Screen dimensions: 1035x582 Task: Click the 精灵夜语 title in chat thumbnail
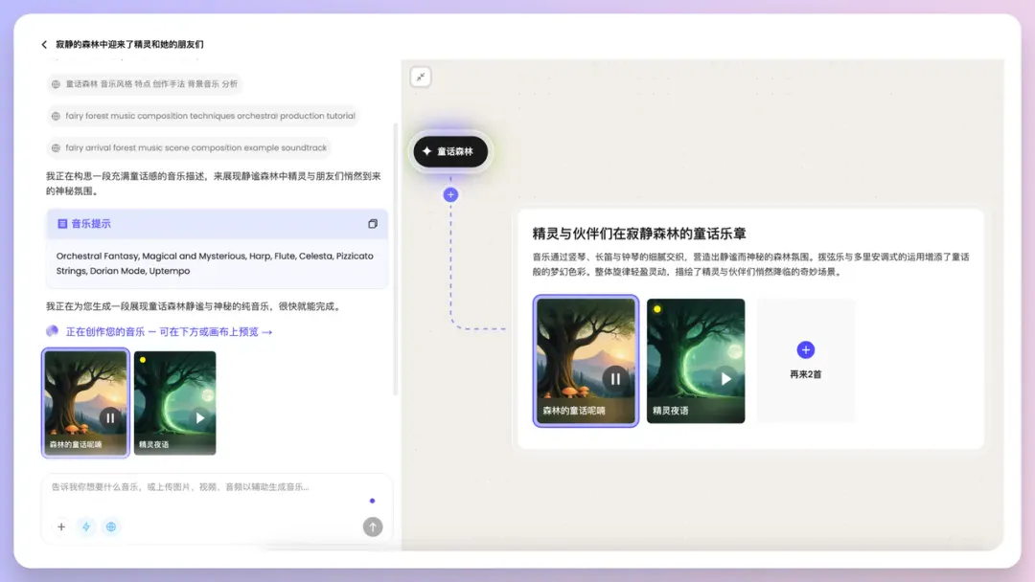(x=153, y=445)
